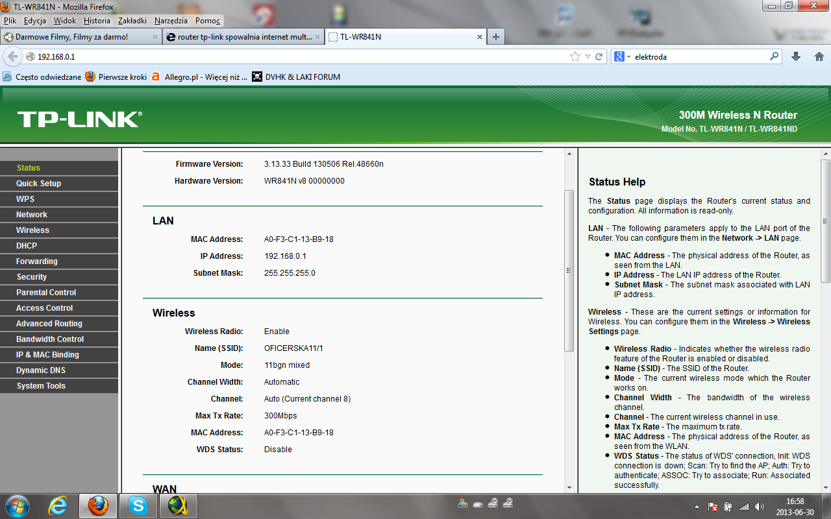Open the Firefox downloads arrow
This screenshot has height=519, width=831.
click(x=796, y=56)
